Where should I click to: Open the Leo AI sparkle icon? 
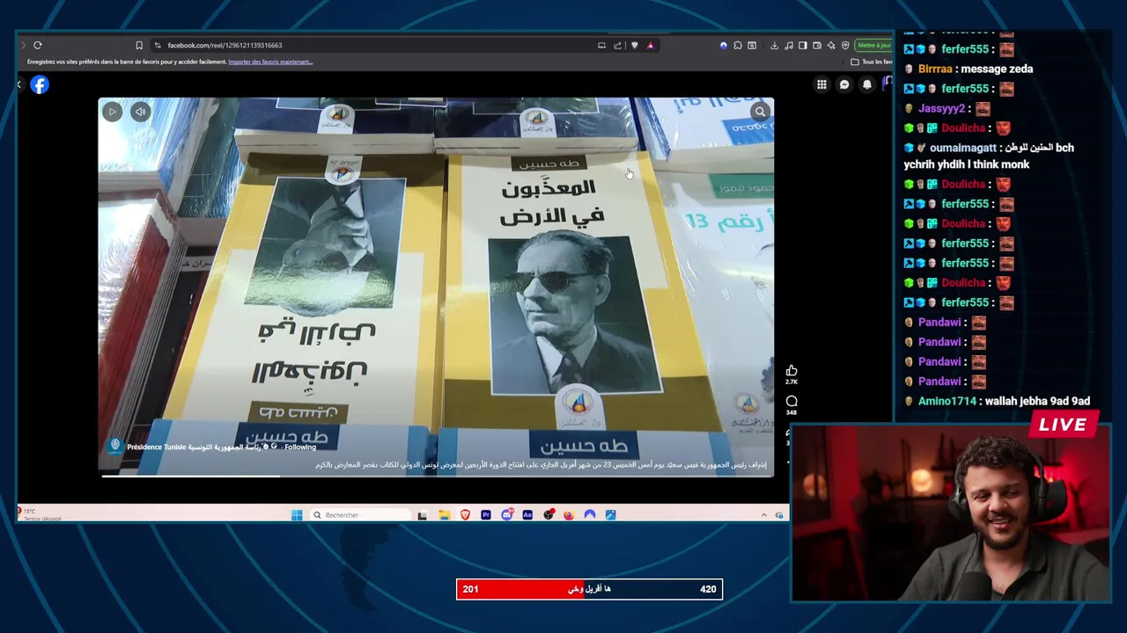(831, 45)
